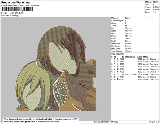Select the beige swatch beside 1404

click(x=118, y=77)
